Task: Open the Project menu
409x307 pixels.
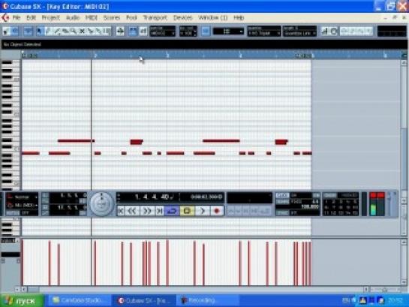Action: click(x=50, y=18)
